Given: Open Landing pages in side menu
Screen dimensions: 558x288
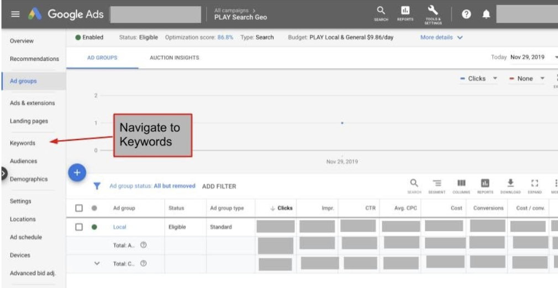Looking at the screenshot, I should (x=29, y=121).
